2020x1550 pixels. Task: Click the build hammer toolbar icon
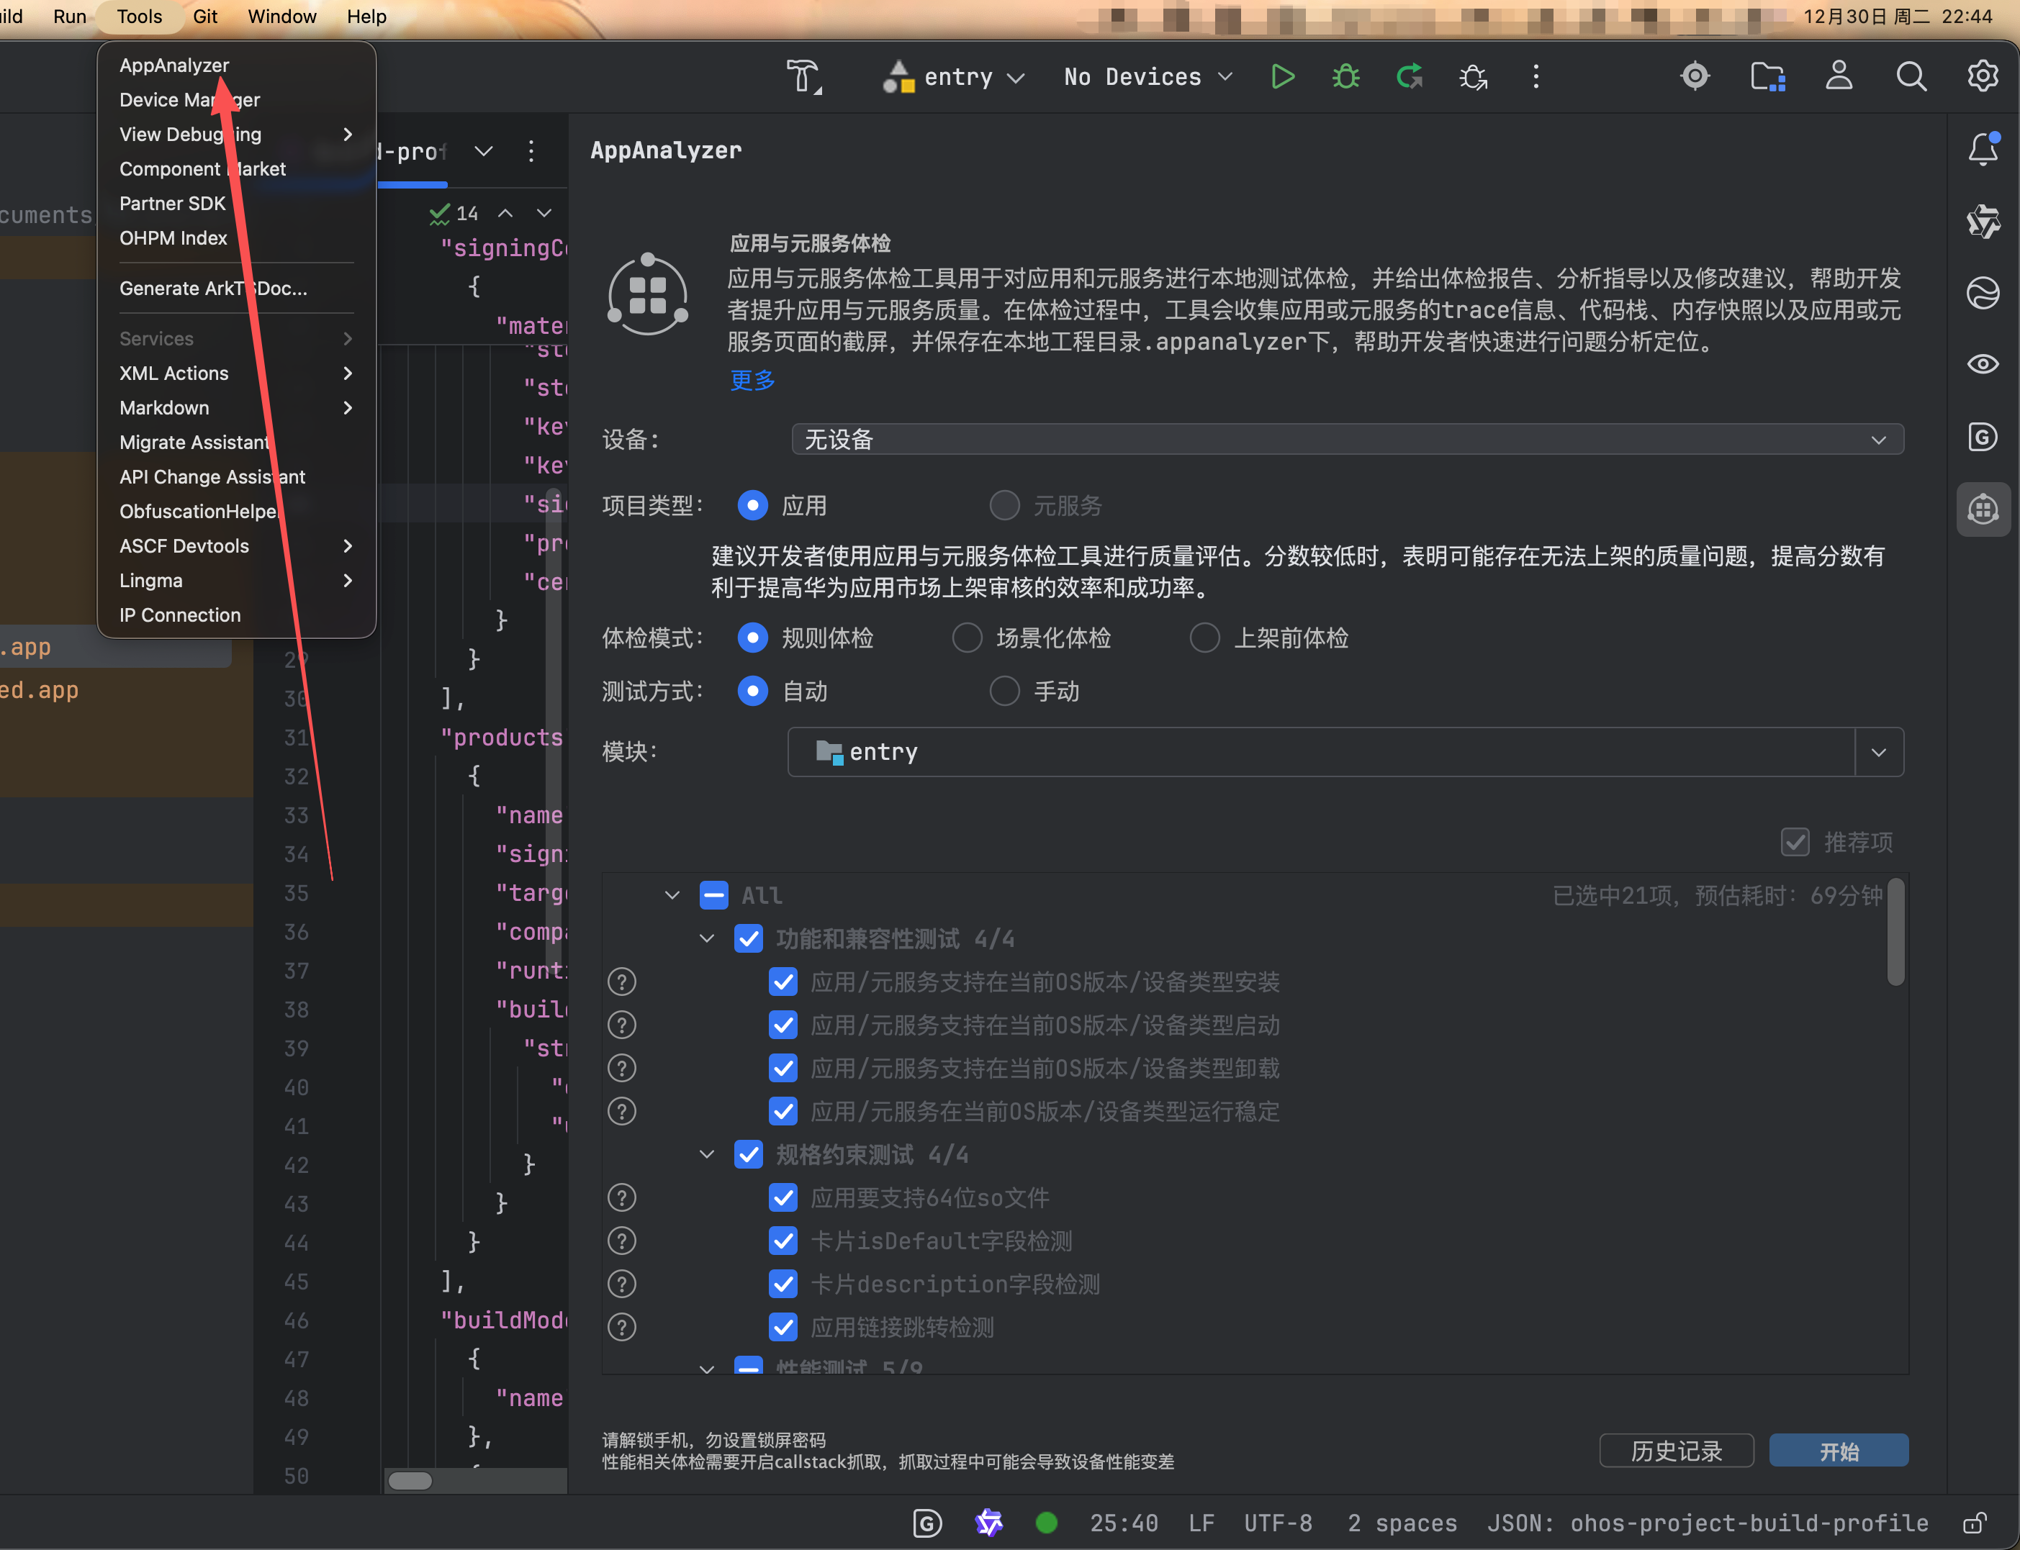pos(804,76)
